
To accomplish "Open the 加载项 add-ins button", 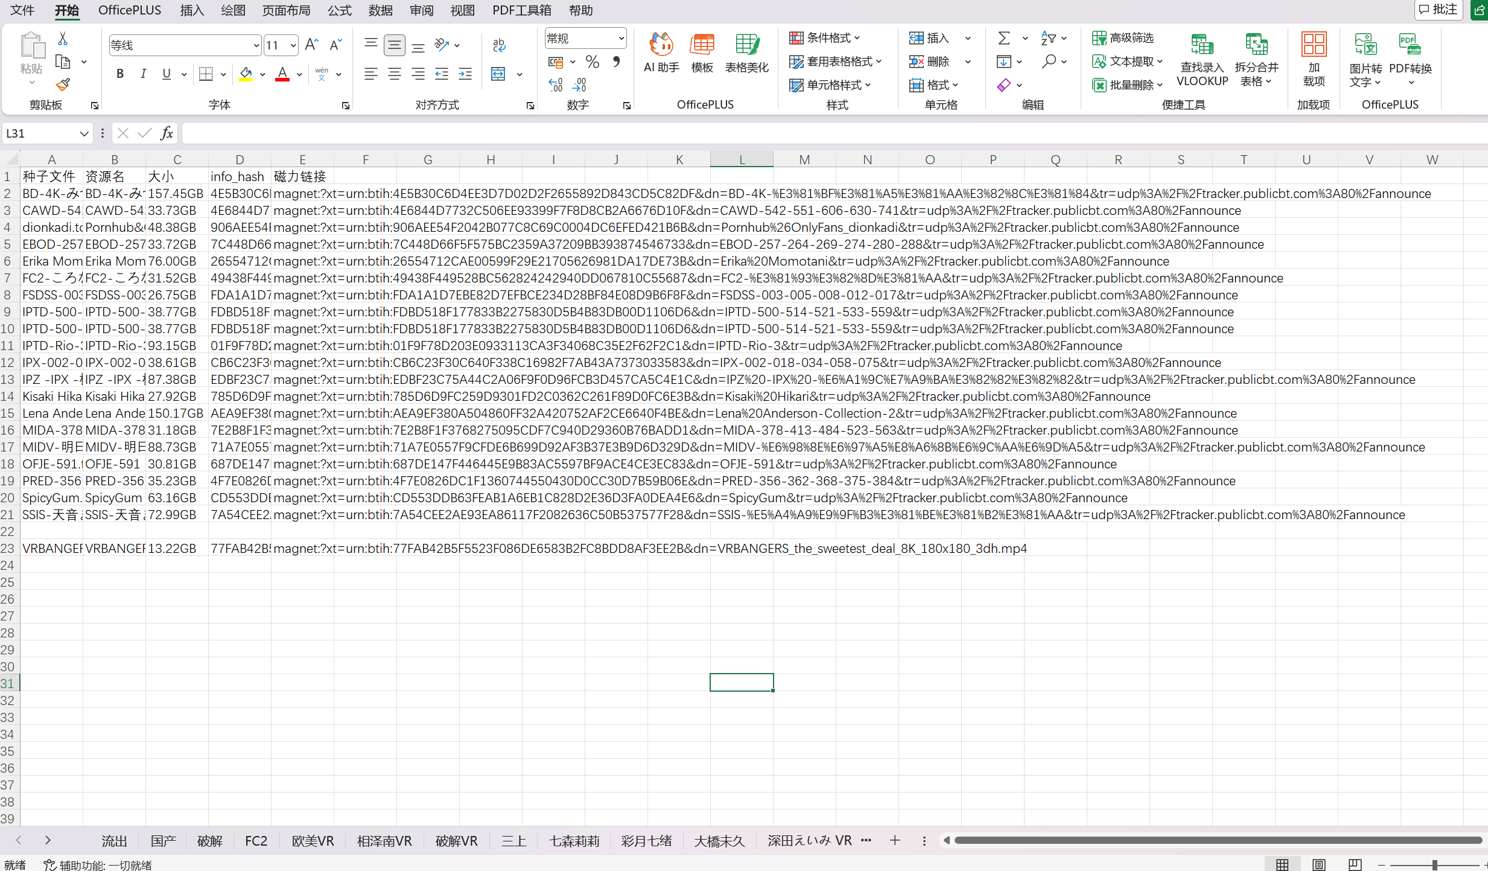I will point(1314,60).
